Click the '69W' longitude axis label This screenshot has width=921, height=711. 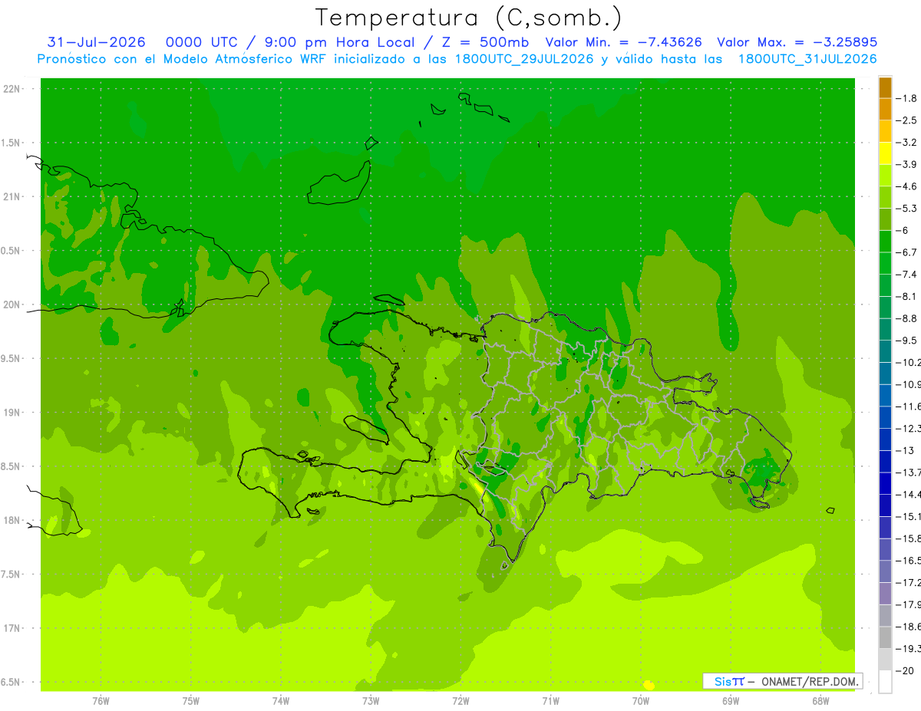tap(731, 700)
